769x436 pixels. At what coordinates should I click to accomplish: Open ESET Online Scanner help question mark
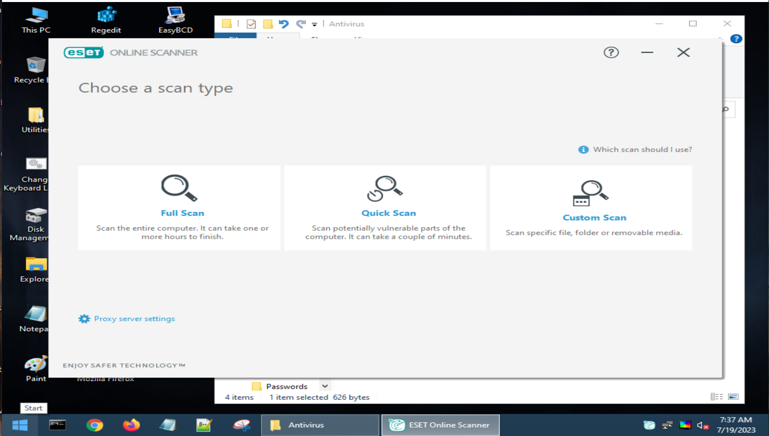(x=611, y=52)
